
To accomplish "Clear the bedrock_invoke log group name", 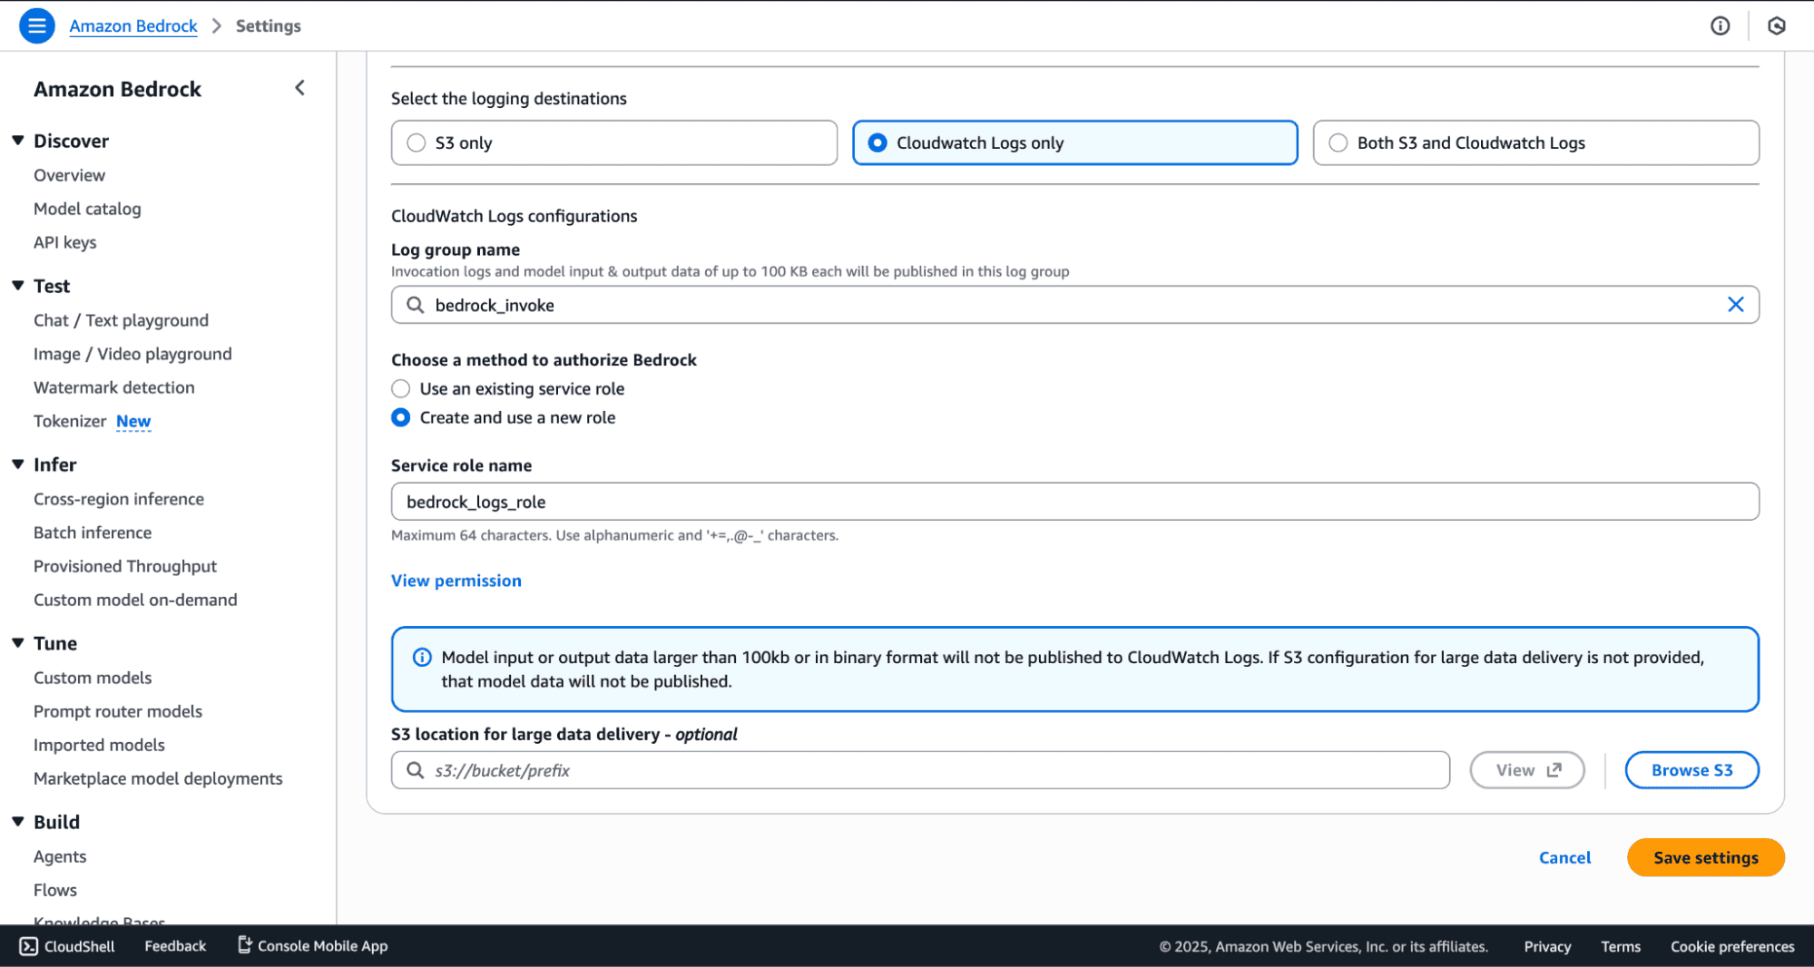I will click(x=1736, y=305).
